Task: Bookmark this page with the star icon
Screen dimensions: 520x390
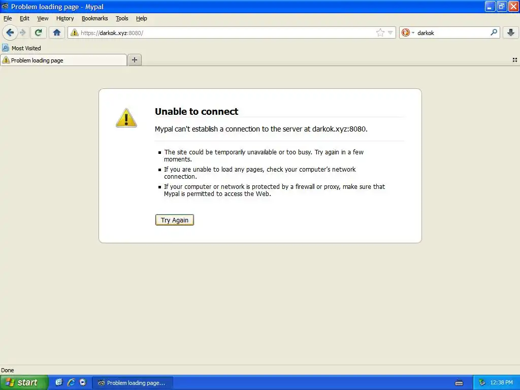Action: [x=380, y=32]
